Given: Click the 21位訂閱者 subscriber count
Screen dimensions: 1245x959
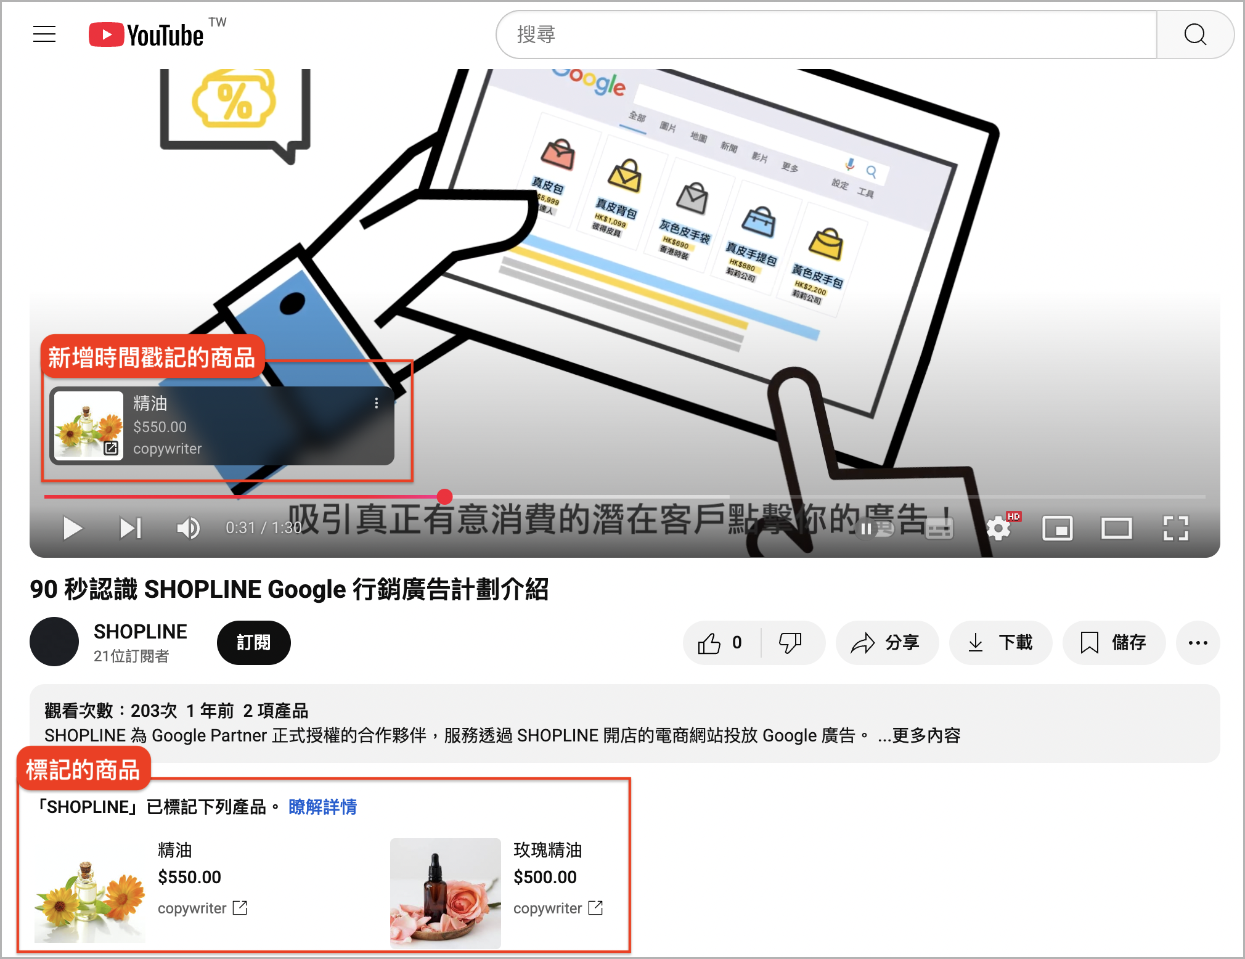Looking at the screenshot, I should (131, 656).
